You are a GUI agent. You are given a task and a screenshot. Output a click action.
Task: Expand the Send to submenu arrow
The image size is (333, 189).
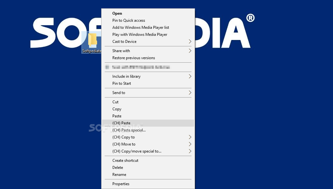190,93
